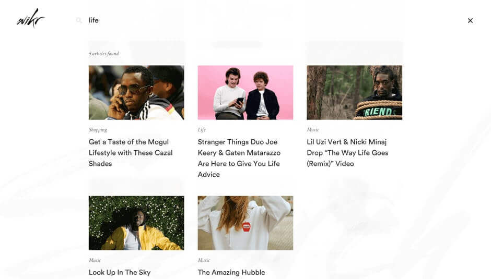Click the search magnifier icon
Screen dimensions: 491x279
[79, 20]
